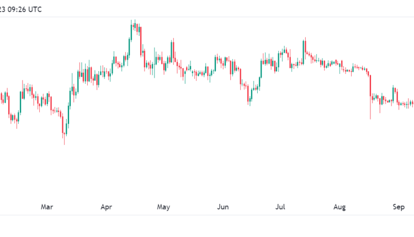Select the Apr label on the time axis
The width and height of the screenshot is (414, 237).
[x=107, y=207]
